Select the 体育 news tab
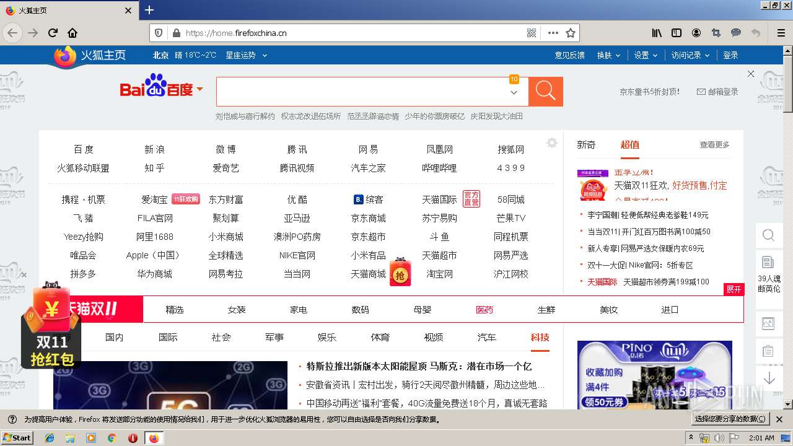 click(380, 337)
